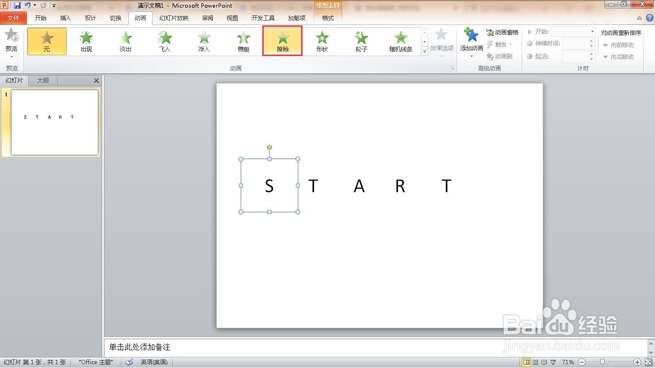
Task: Open the 触发 (Trigger) dropdown
Action: [x=499, y=44]
